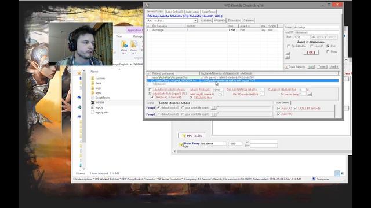Screen dimensions: 371x208
Task: Toggle the Proxy checkbox
Action: tap(328, 51)
